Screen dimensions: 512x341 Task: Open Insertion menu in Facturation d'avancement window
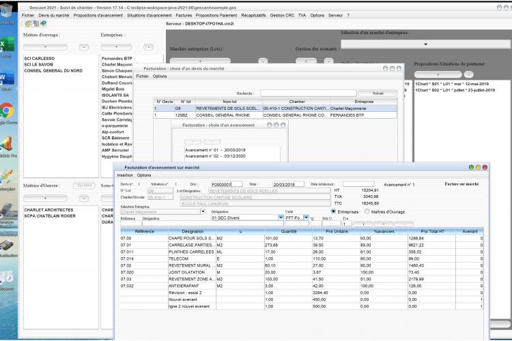(x=125, y=175)
